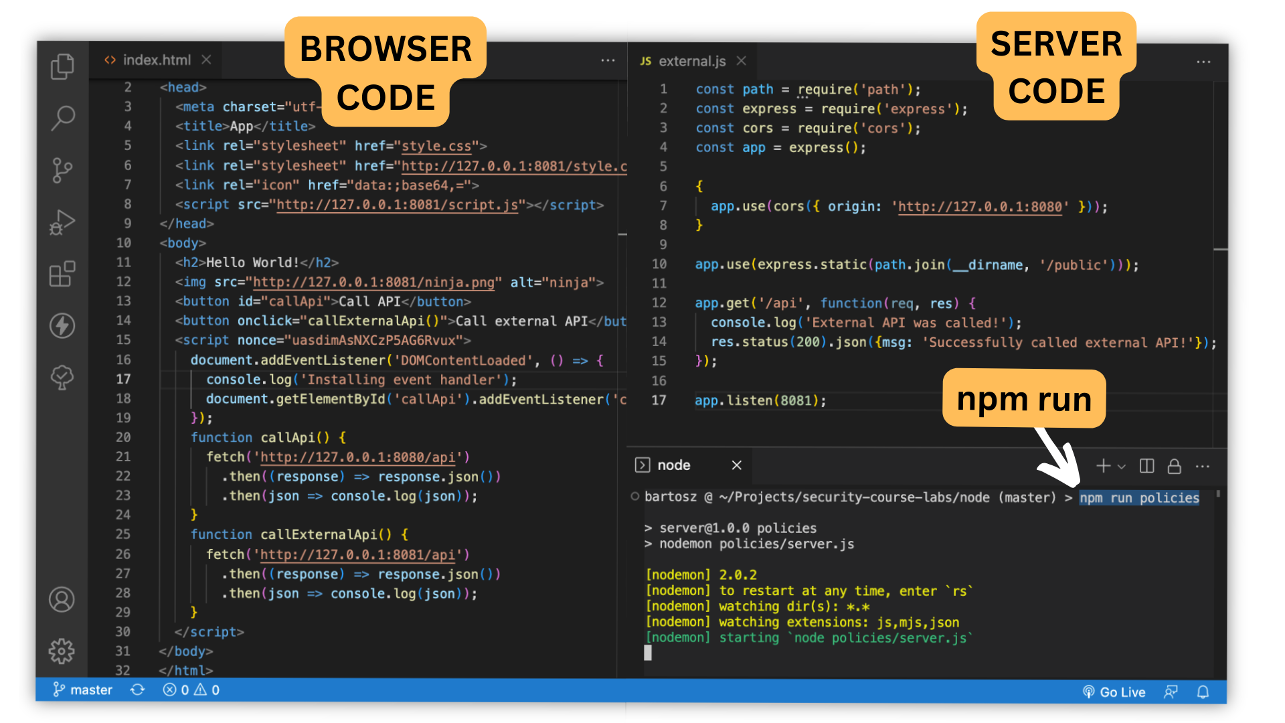Click the </html> closing tag line
Viewport: 1285px width, 723px height.
click(186, 670)
